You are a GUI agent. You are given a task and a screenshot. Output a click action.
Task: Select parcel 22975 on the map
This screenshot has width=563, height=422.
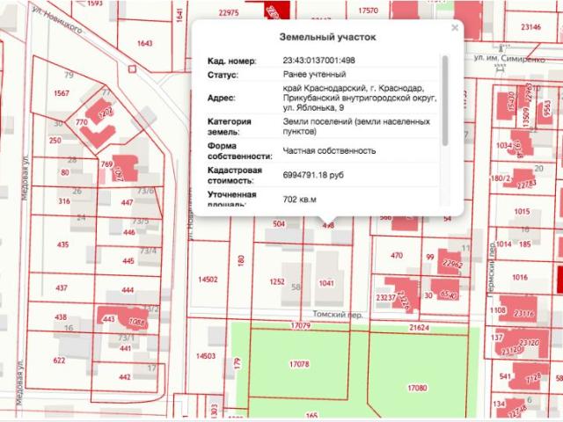click(x=229, y=13)
